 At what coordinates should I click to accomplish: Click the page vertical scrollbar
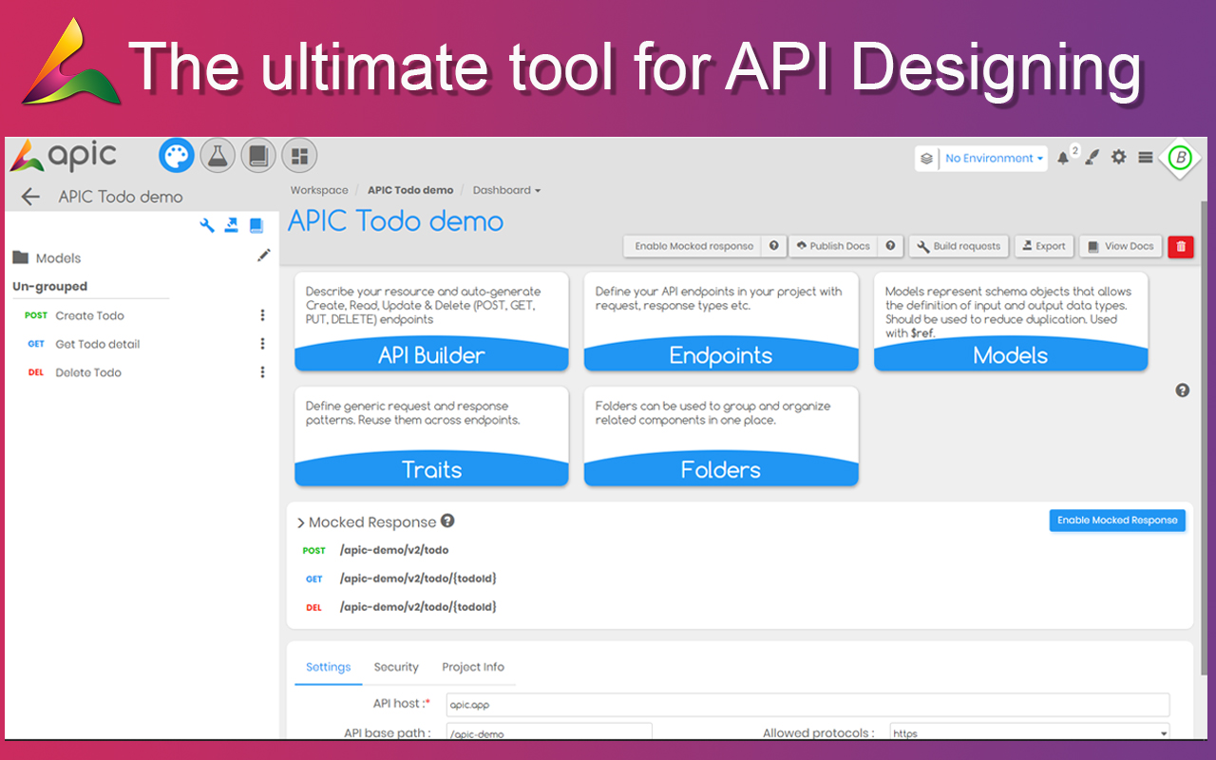1206,437
